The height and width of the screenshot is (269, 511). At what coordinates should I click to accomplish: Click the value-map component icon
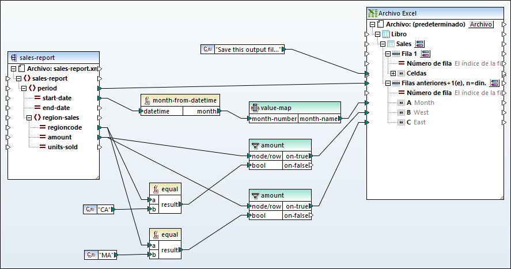pos(255,108)
